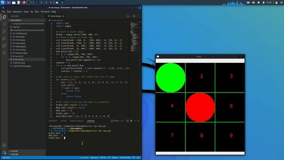284x160 pixels.
Task: Click Python language mode in status bar
Action: click(x=115, y=158)
